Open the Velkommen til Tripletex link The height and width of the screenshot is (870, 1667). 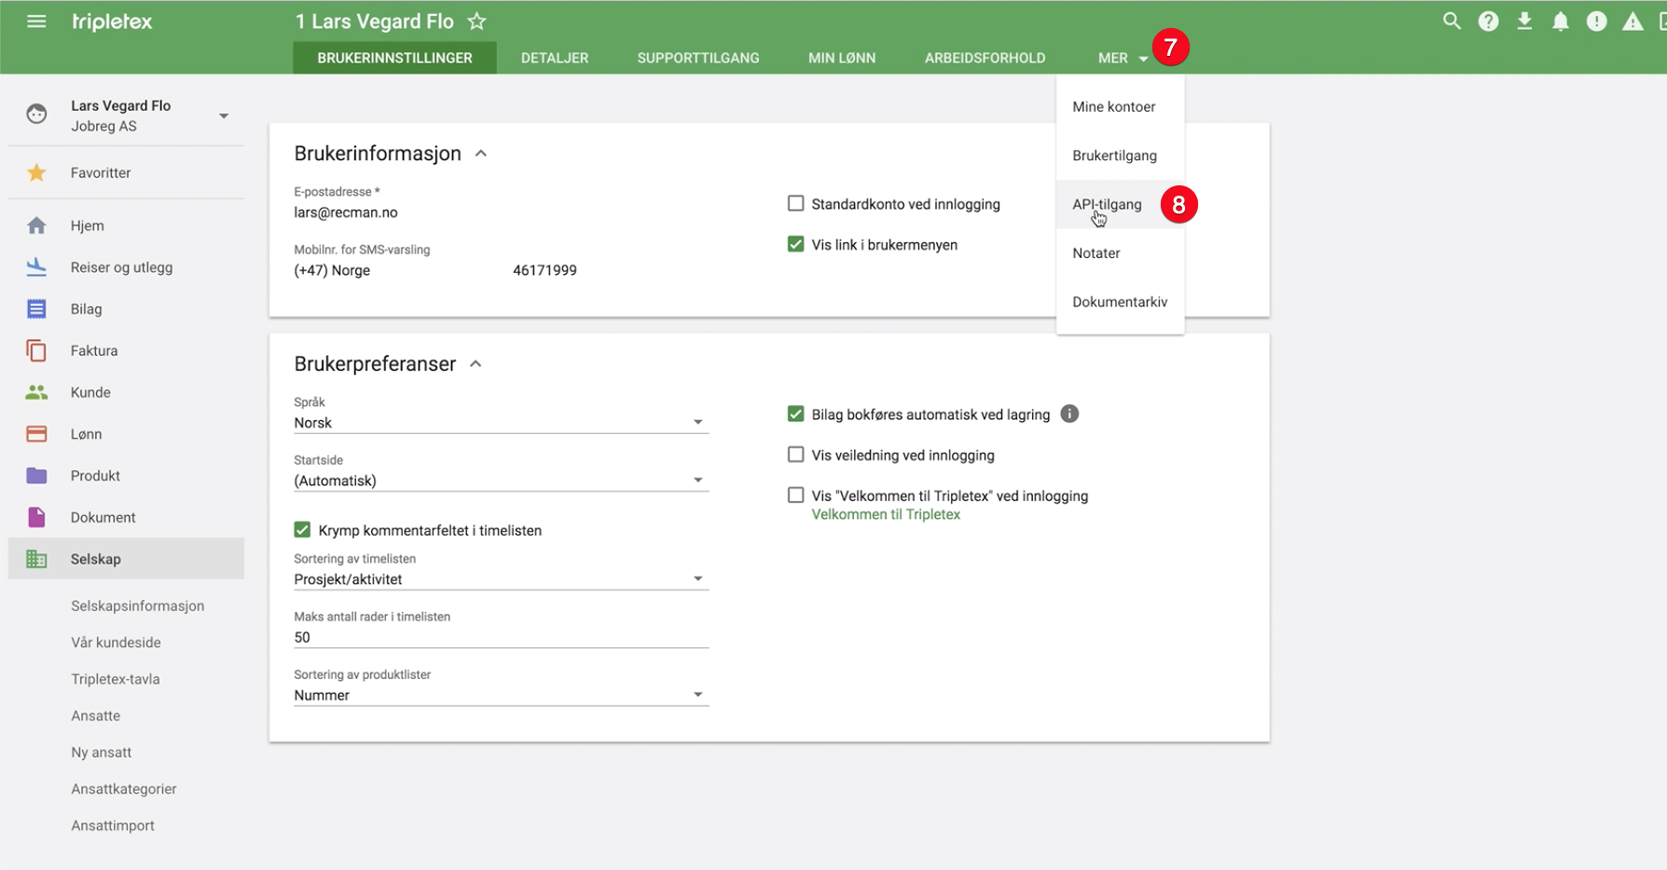[x=885, y=515]
